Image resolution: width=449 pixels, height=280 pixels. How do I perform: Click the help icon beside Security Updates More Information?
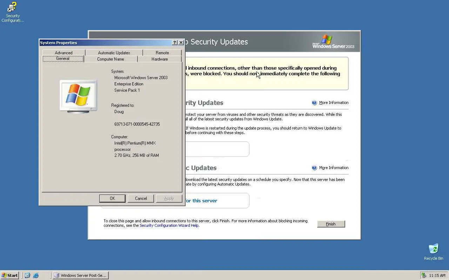click(314, 103)
